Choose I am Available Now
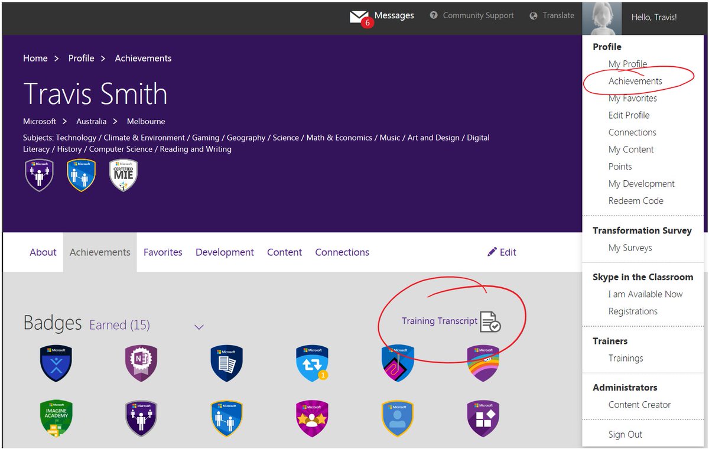Screen dimensions: 709x449 coord(646,294)
